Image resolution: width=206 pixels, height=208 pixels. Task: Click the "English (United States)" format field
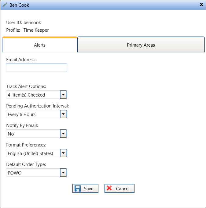(33, 153)
